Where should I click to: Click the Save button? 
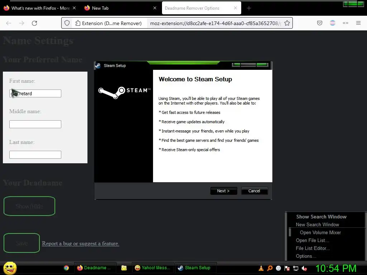[22, 243]
